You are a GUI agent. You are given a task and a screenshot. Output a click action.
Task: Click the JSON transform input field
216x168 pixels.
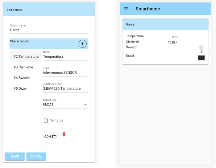click(x=65, y=89)
